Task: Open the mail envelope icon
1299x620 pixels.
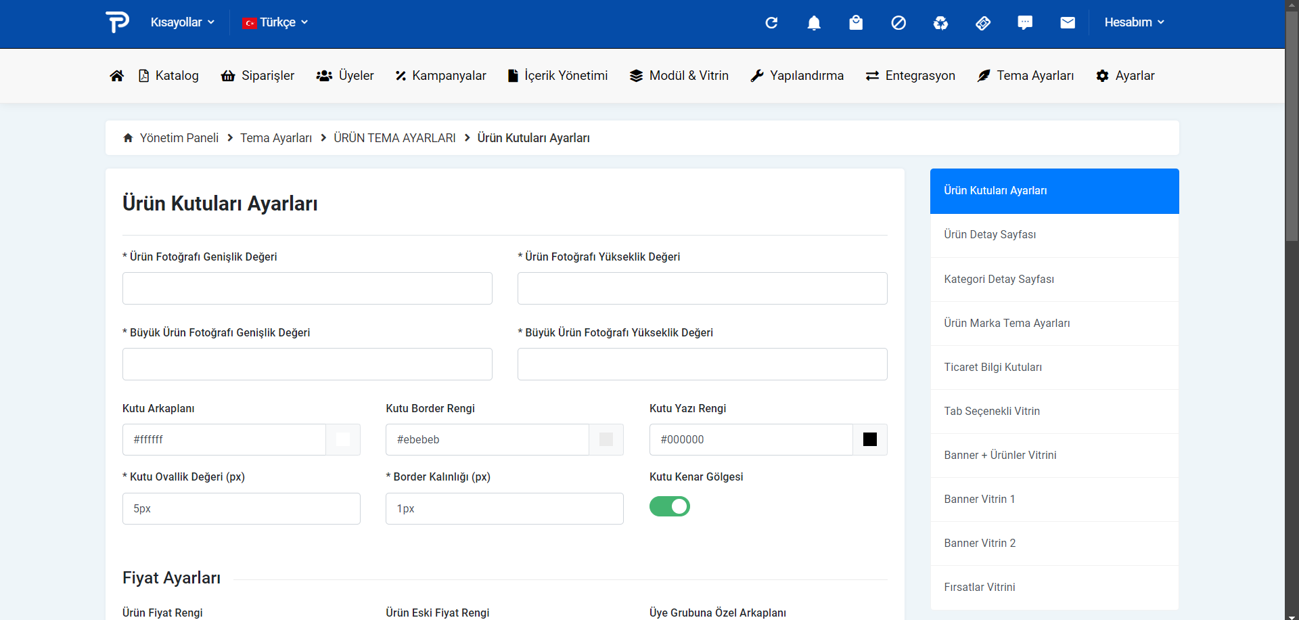Action: pyautogui.click(x=1068, y=23)
